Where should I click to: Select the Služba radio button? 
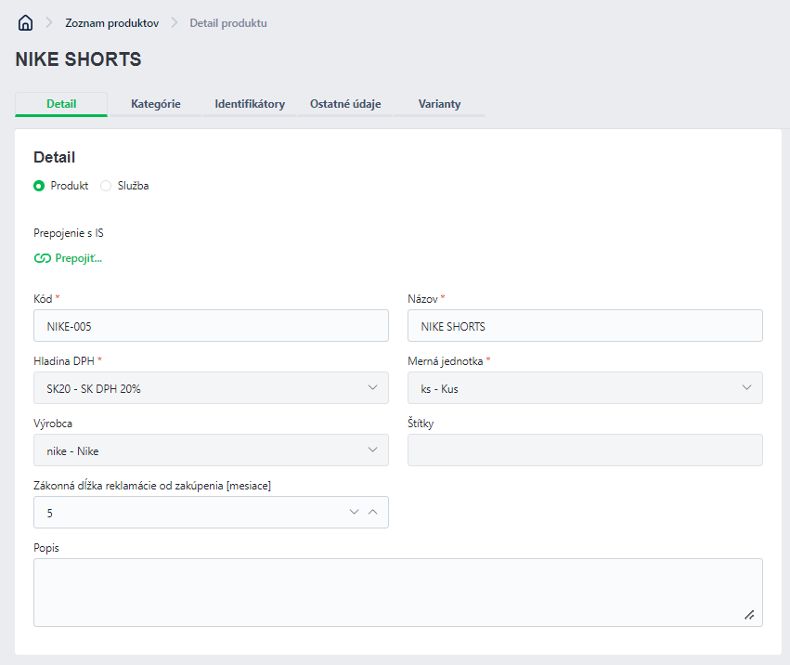click(106, 186)
